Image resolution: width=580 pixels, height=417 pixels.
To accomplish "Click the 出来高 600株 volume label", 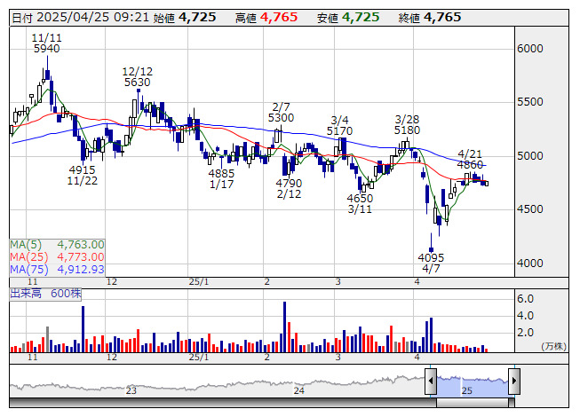I will point(45,294).
